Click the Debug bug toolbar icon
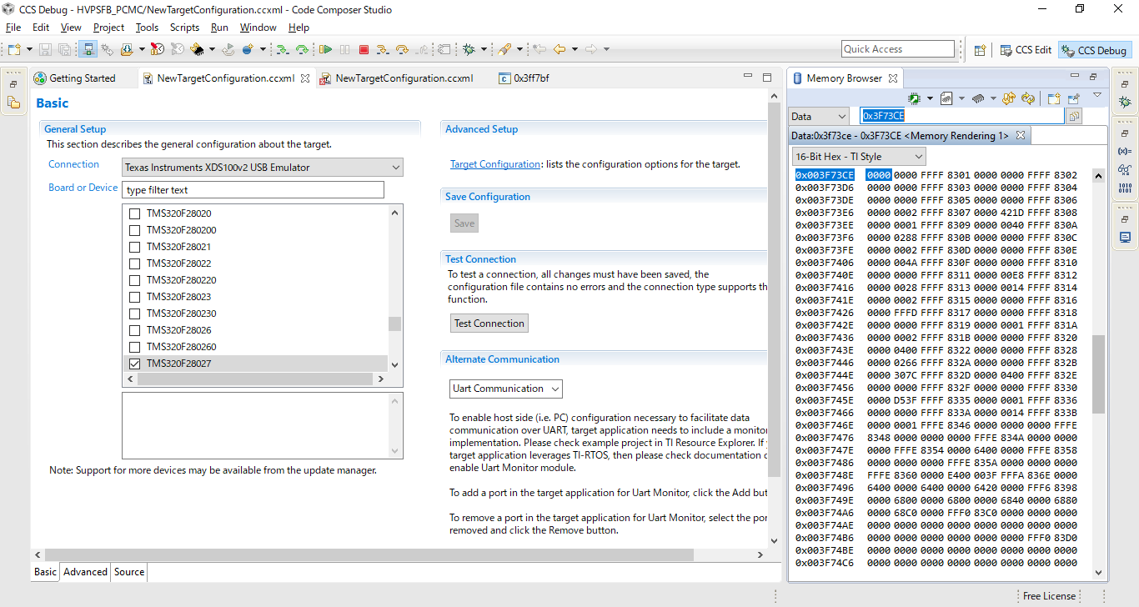This screenshot has height=607, width=1139. (x=469, y=49)
